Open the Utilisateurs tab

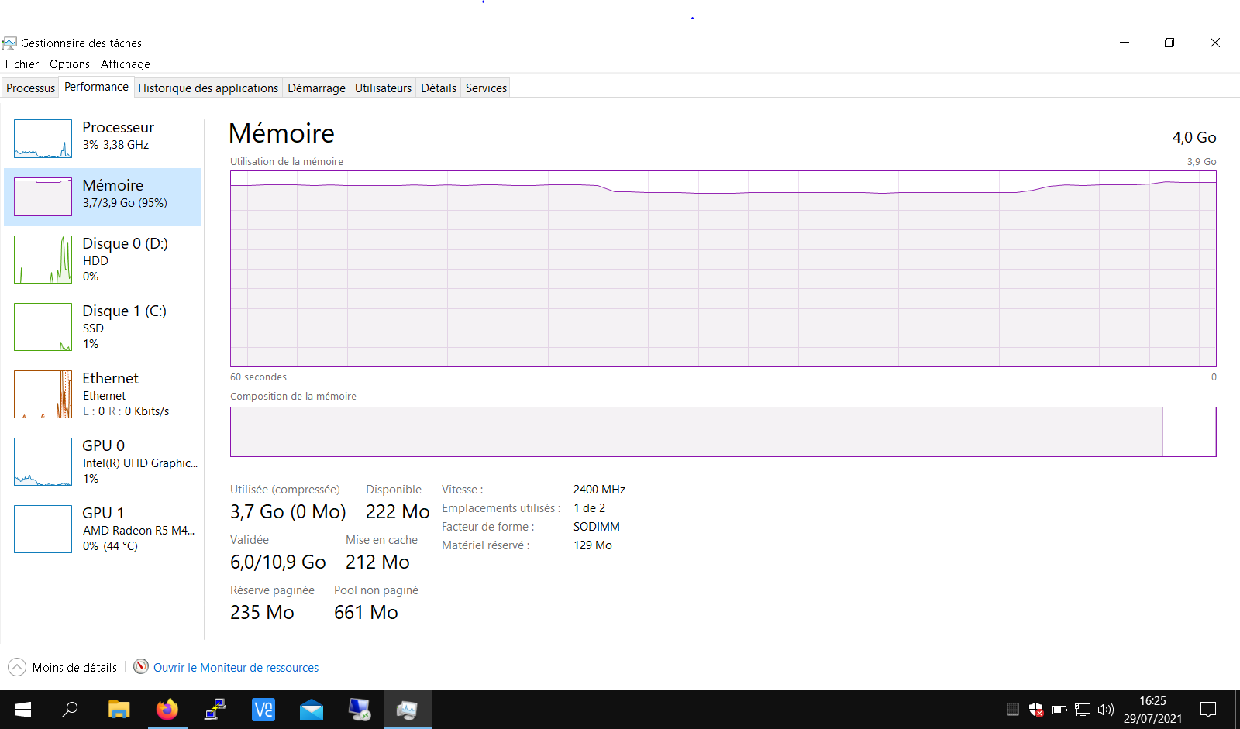click(383, 88)
